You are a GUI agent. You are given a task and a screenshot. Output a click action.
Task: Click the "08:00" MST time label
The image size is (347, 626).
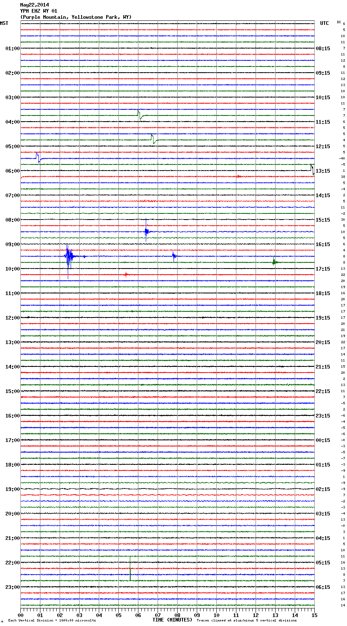[x=13, y=220]
